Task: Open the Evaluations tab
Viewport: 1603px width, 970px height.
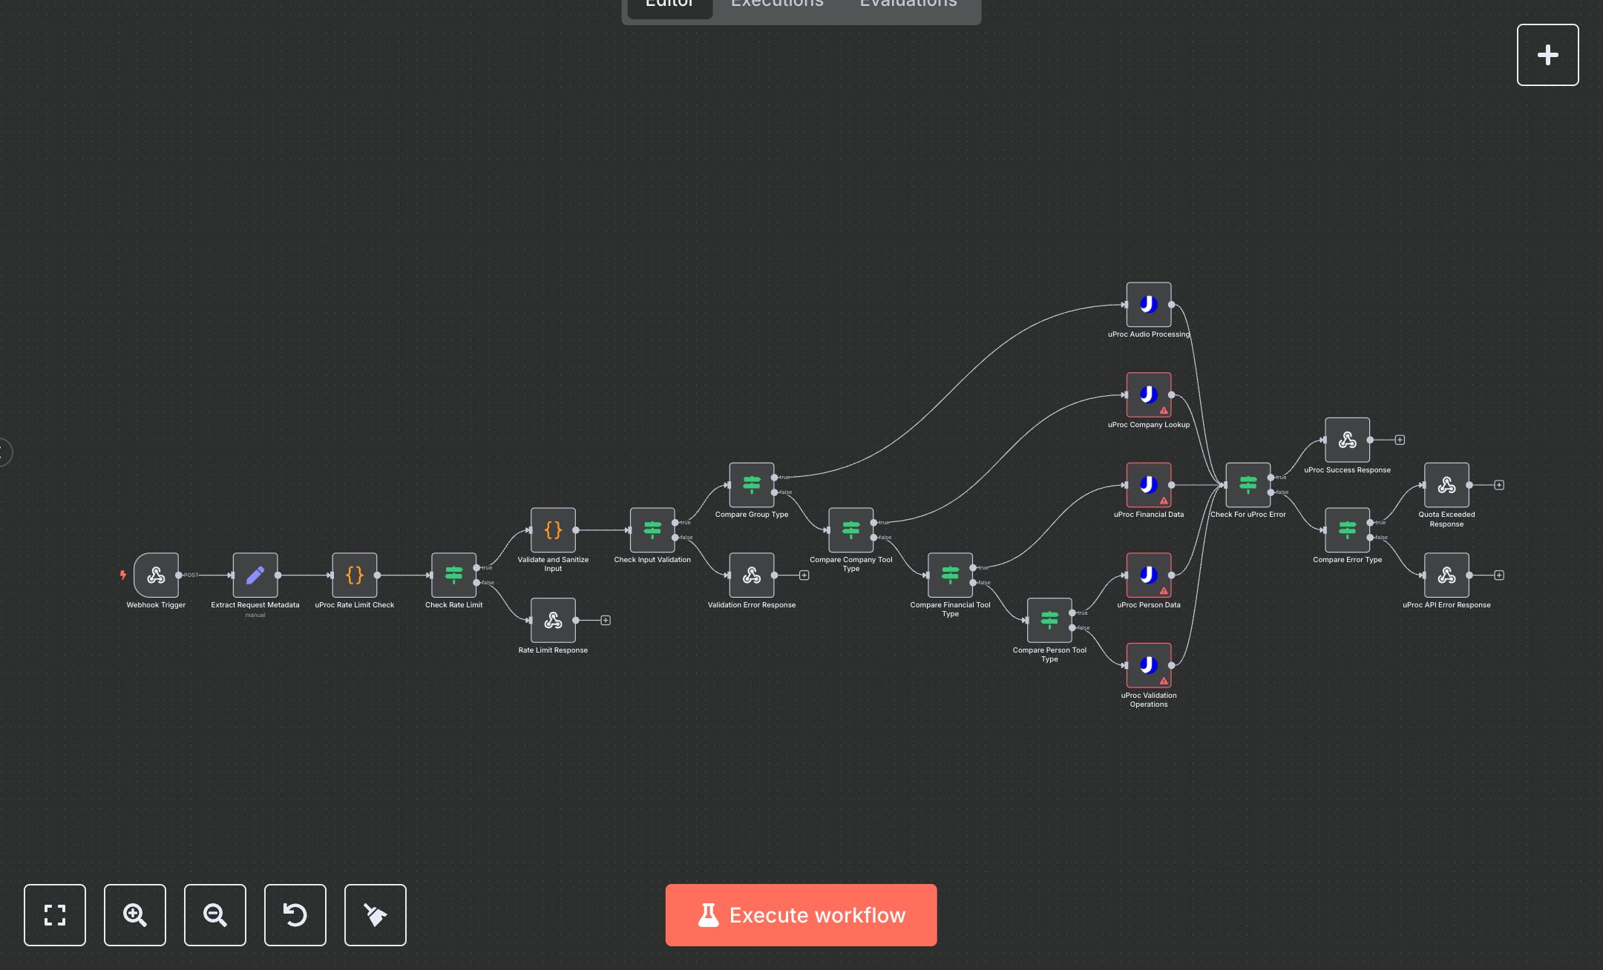Action: click(x=908, y=4)
